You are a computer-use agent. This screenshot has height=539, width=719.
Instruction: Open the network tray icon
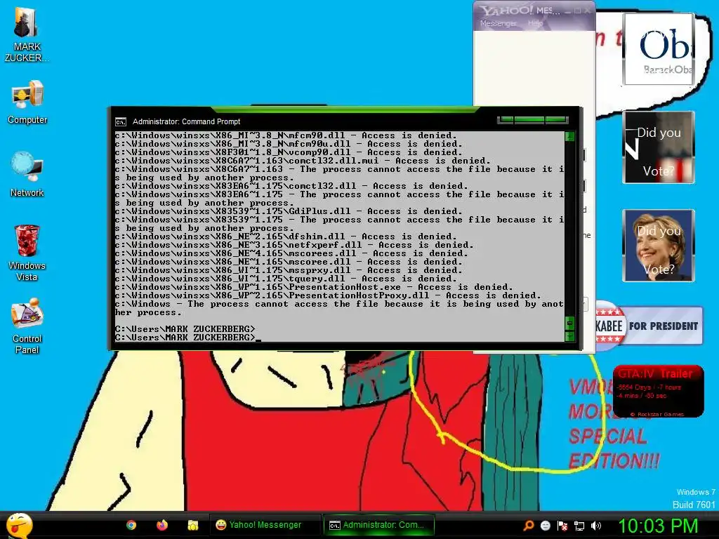(579, 525)
